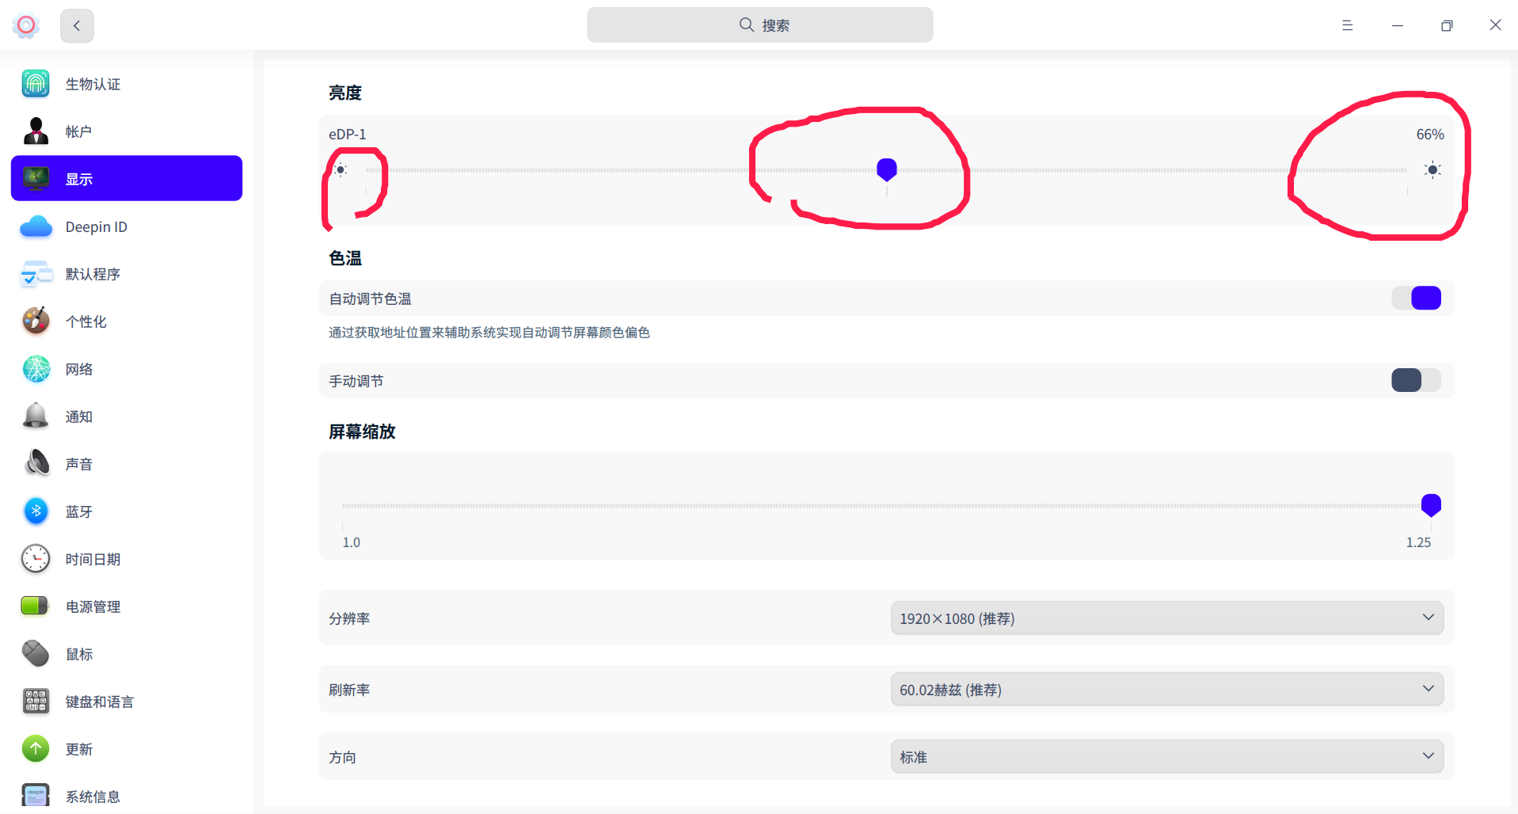1518x814 pixels.
Task: Click inside the 搜索 search field
Action: (x=759, y=25)
